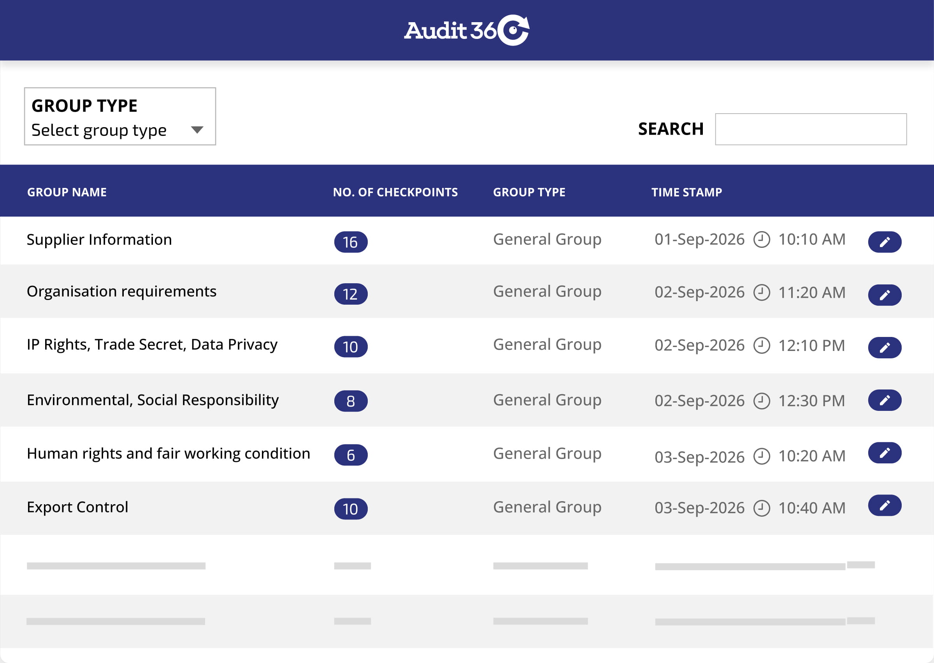Screen dimensions: 934x663
Task: Click the Audit 360 logo
Action: pyautogui.click(x=467, y=30)
